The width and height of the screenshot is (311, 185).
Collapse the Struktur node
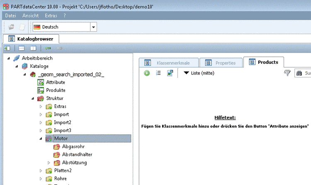[x=33, y=99]
